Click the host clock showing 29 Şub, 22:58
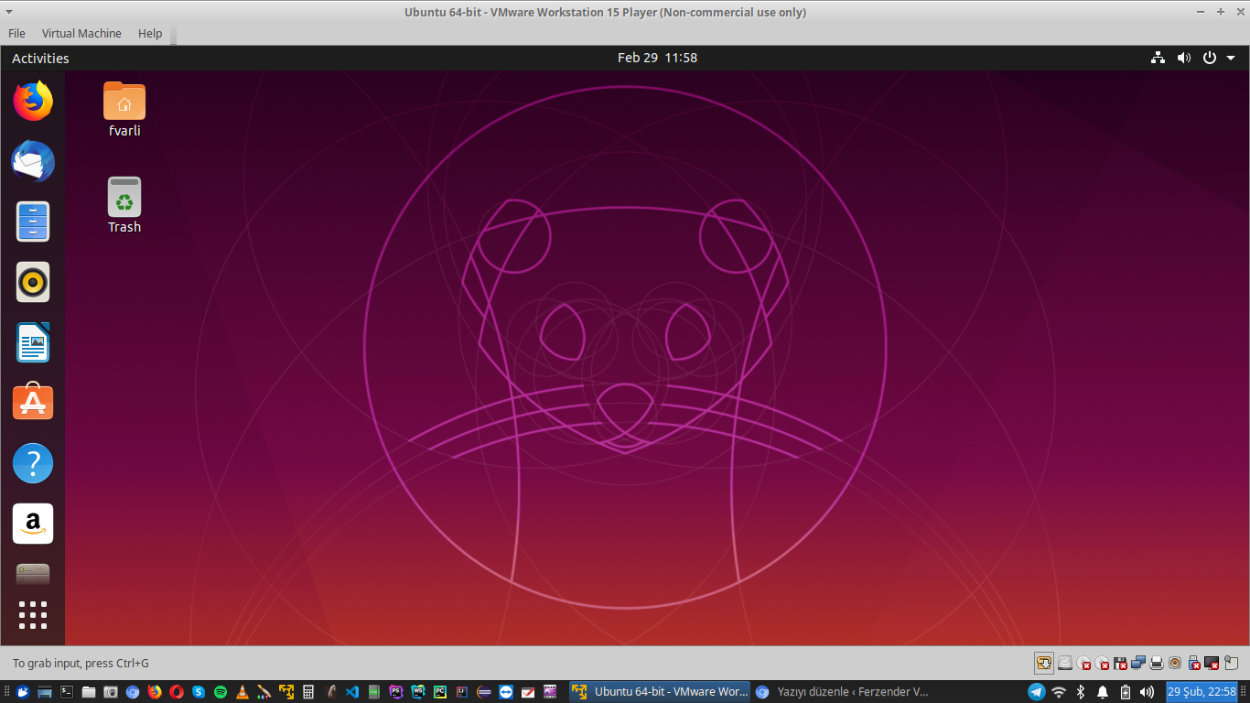1250x703 pixels. [1202, 692]
